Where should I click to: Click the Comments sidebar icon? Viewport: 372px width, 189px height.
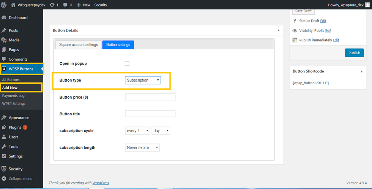point(4,59)
